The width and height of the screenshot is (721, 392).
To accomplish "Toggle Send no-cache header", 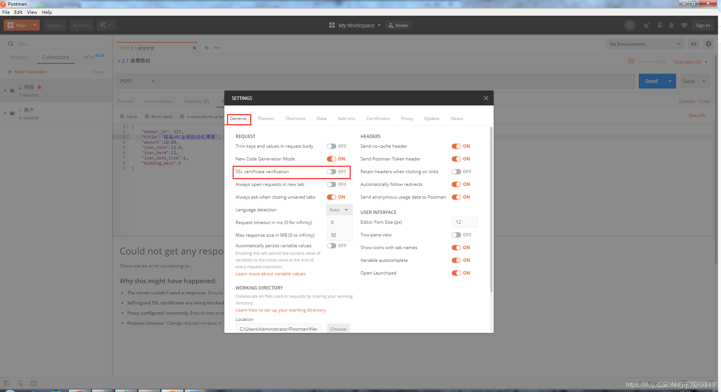I will point(456,146).
